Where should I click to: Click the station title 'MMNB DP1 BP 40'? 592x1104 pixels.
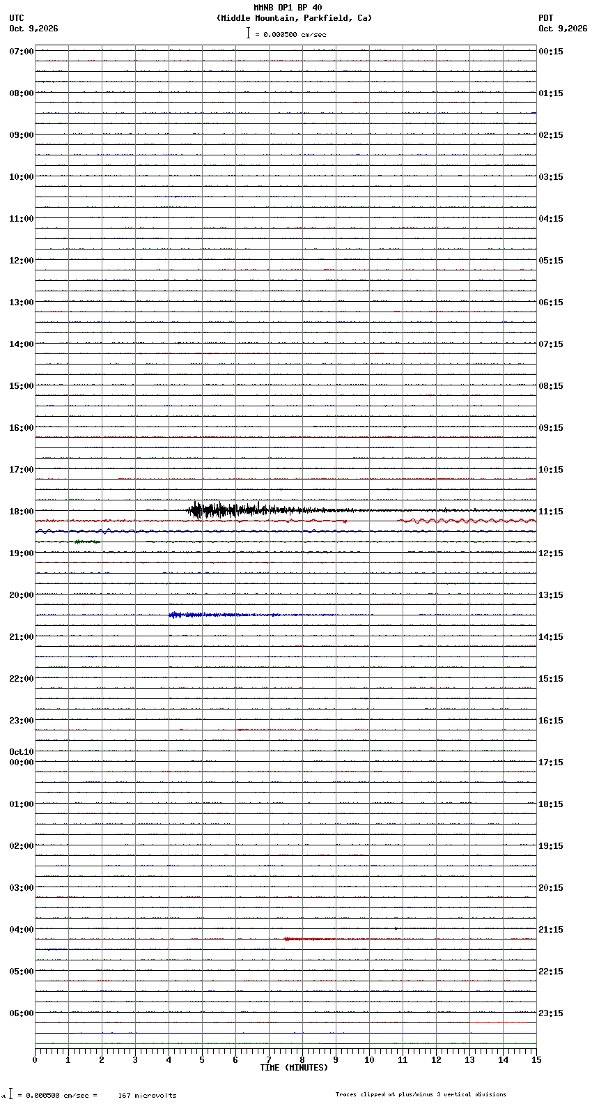288,8
